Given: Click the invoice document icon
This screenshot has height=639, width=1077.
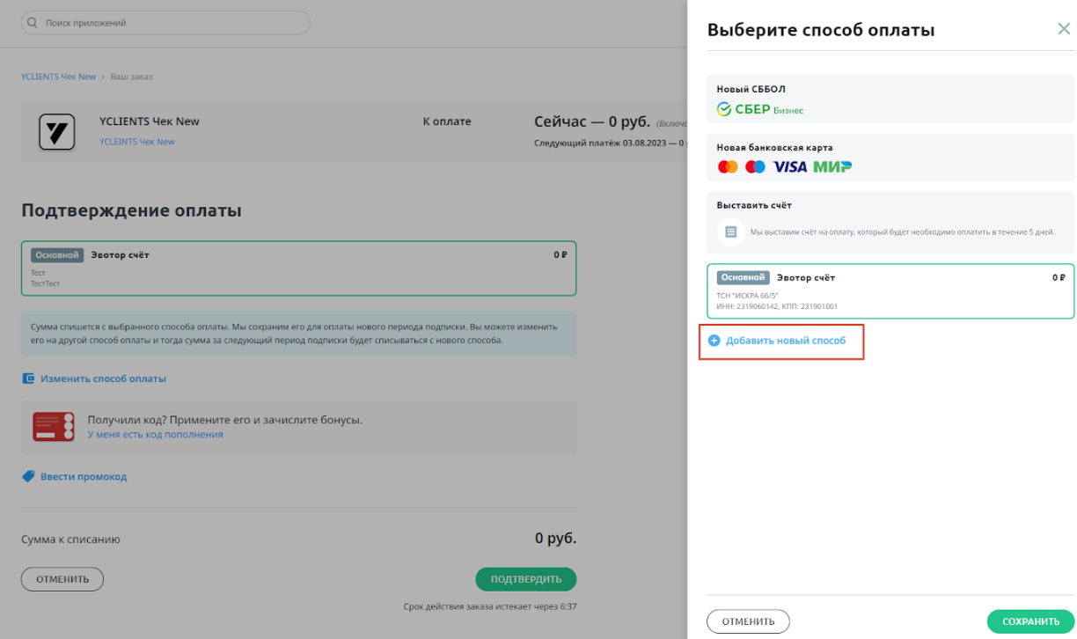Looking at the screenshot, I should pyautogui.click(x=729, y=232).
